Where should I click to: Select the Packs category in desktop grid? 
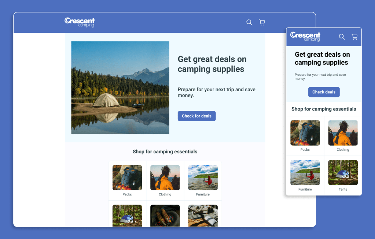127,180
